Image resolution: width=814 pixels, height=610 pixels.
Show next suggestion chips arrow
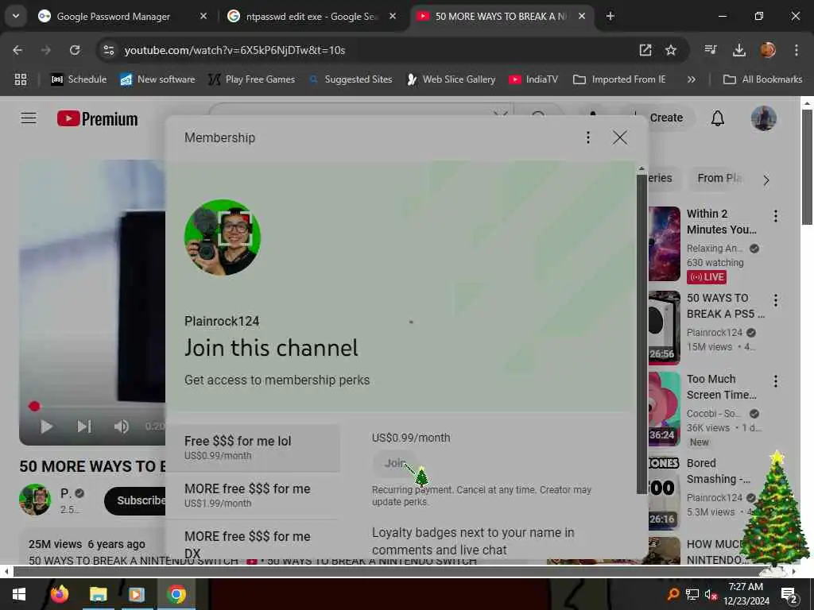pos(766,180)
